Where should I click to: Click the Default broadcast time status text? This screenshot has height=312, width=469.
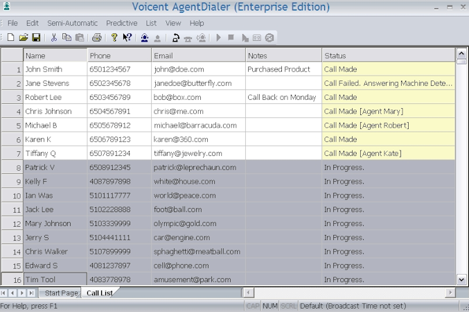coord(353,306)
